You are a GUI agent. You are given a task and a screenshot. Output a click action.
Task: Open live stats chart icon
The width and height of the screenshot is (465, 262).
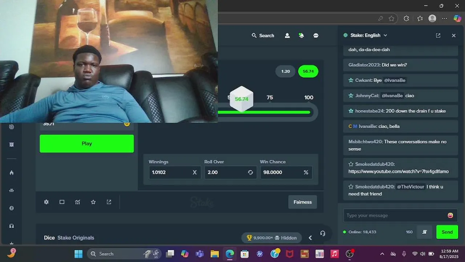coord(77,202)
